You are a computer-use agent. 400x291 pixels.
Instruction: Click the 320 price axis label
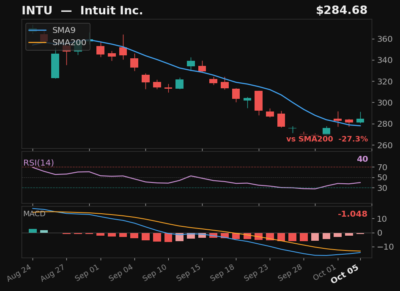pyautogui.click(x=385, y=82)
